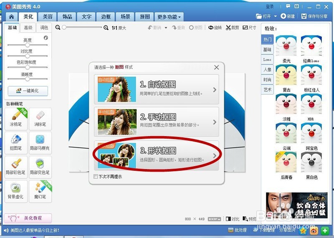Choose 1. 自动抠图 option
The height and width of the screenshot is (238, 334).
tap(157, 89)
